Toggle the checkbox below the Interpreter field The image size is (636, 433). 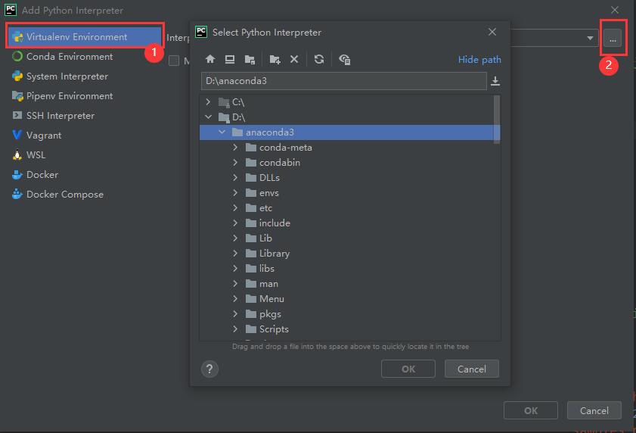click(174, 61)
